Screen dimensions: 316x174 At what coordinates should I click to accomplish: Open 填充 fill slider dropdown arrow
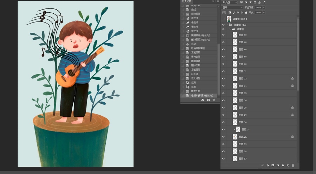pyautogui.click(x=264, y=13)
